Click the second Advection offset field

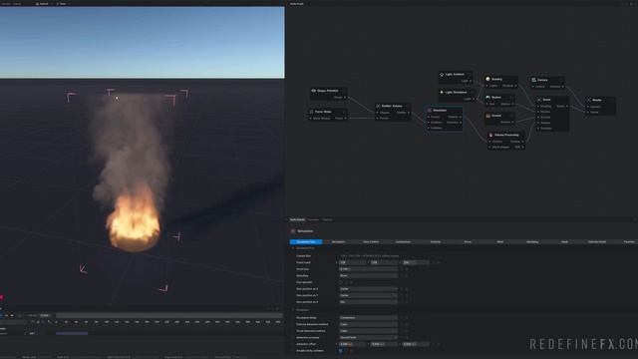[x=384, y=344]
